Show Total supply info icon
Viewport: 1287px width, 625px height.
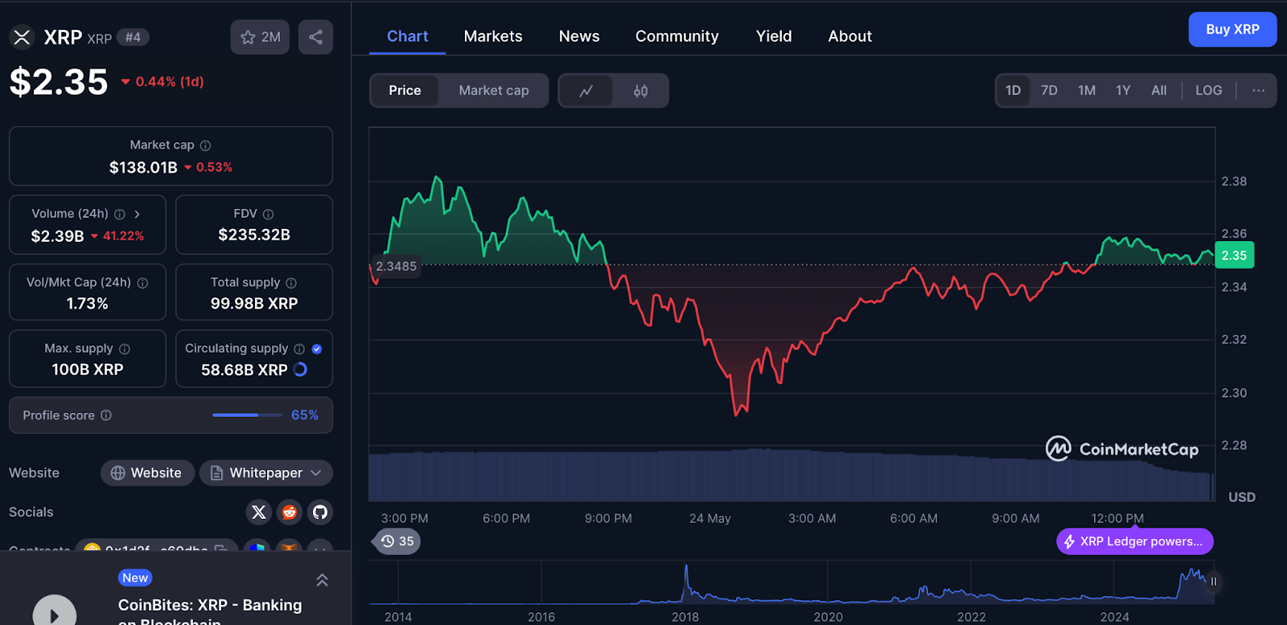pyautogui.click(x=291, y=283)
